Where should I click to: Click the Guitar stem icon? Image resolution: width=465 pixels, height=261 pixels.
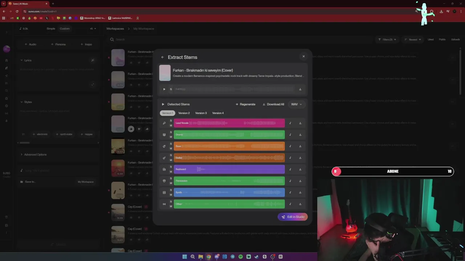click(x=164, y=158)
